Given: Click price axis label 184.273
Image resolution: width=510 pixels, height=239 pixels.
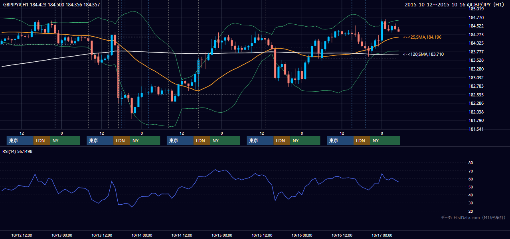Looking at the screenshot, I should coord(476,35).
